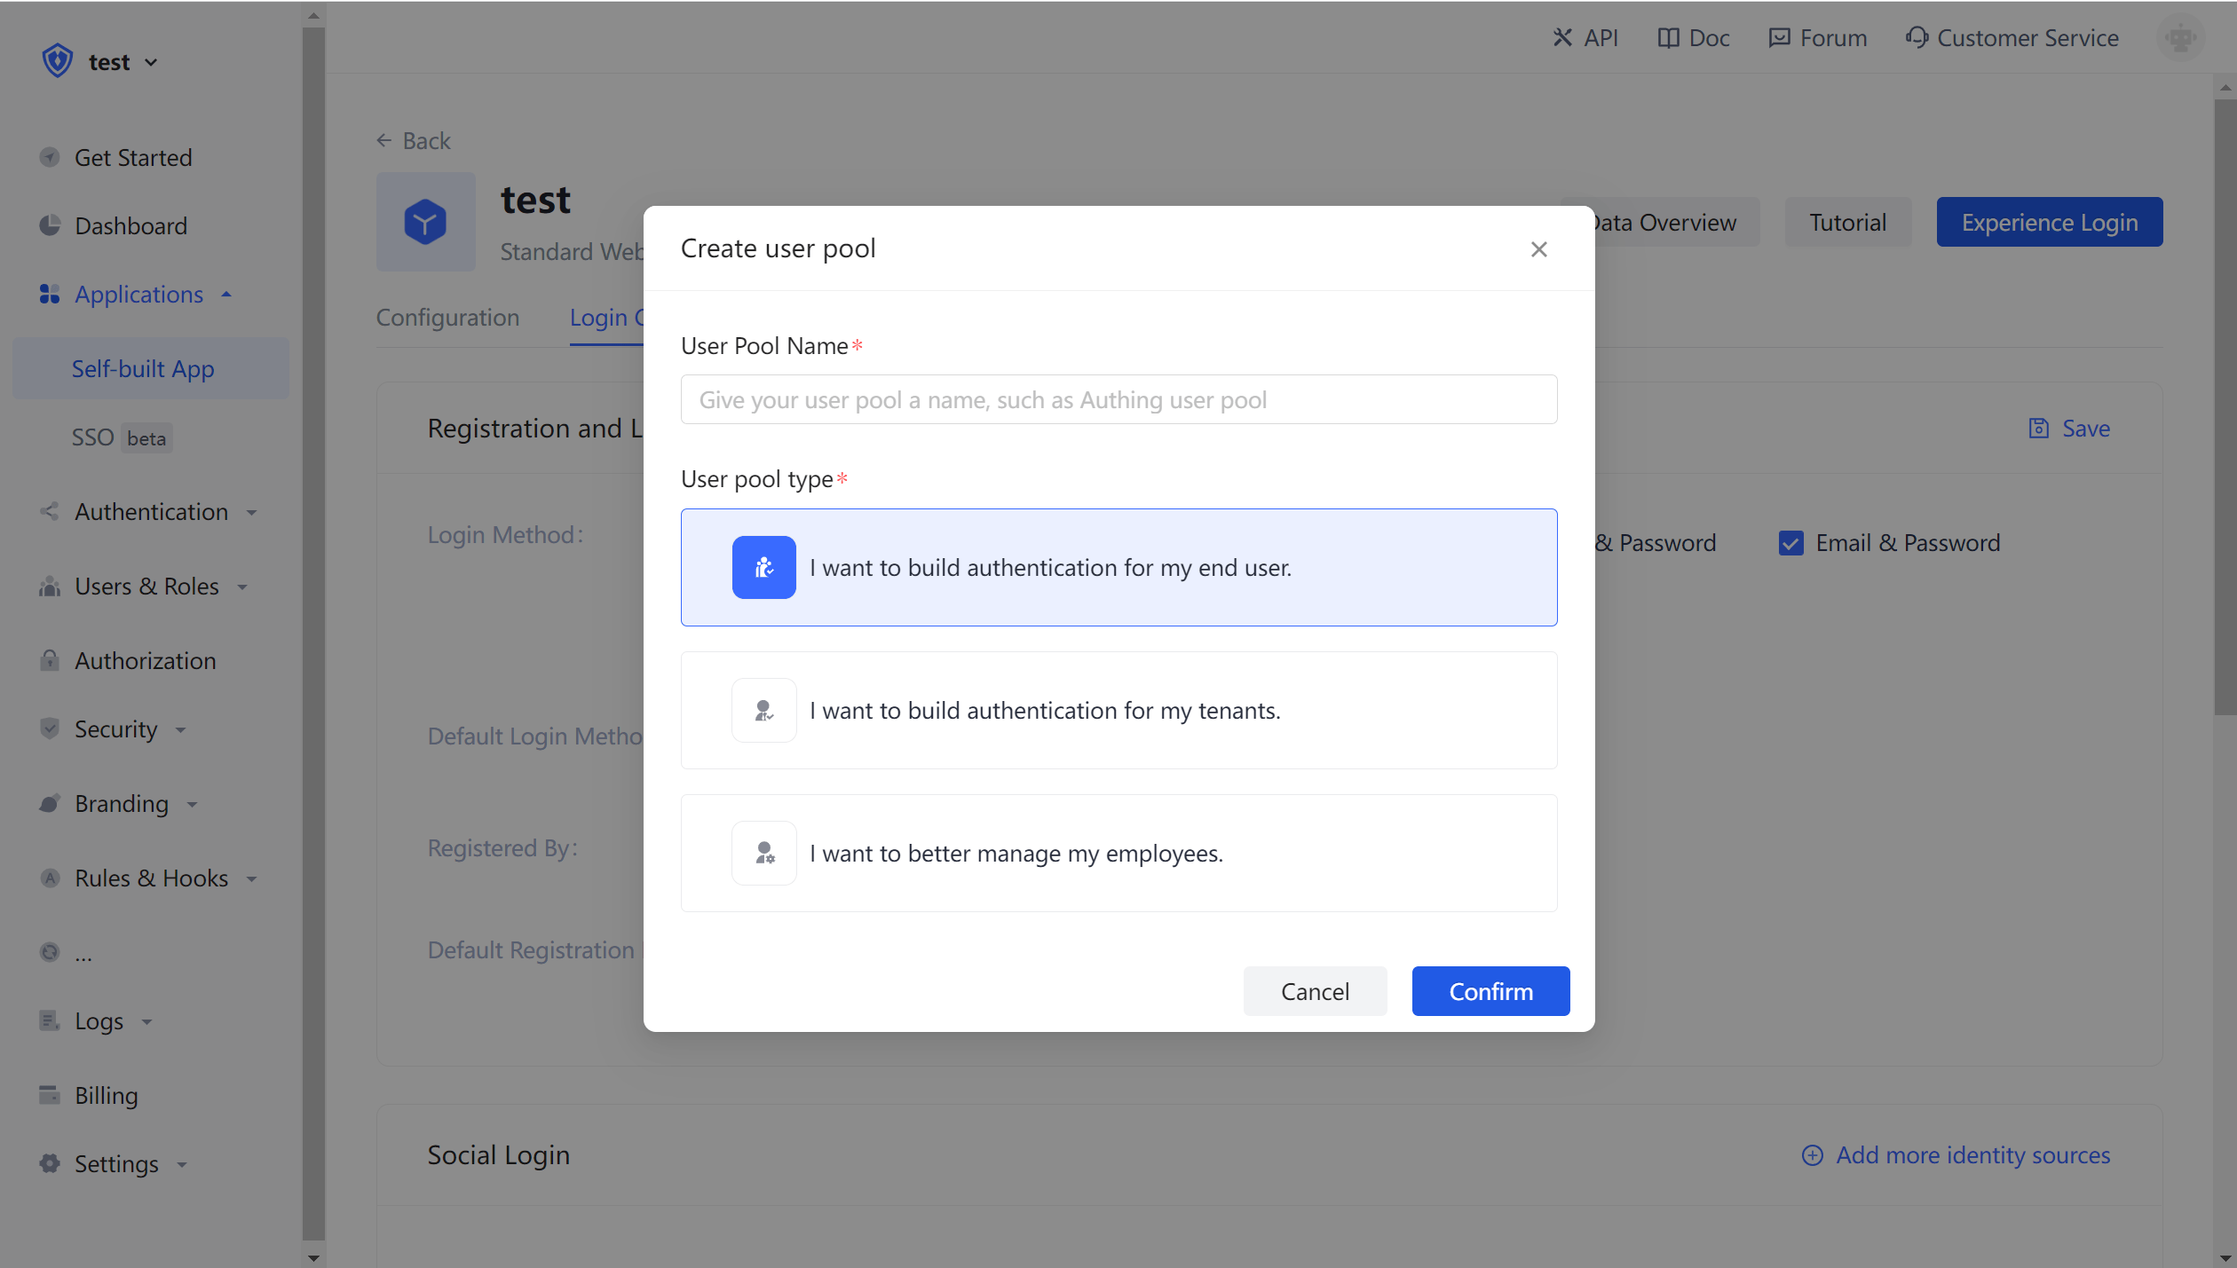Click the Dashboard icon in the sidebar
Viewport: 2237px width, 1268px height.
coord(50,225)
